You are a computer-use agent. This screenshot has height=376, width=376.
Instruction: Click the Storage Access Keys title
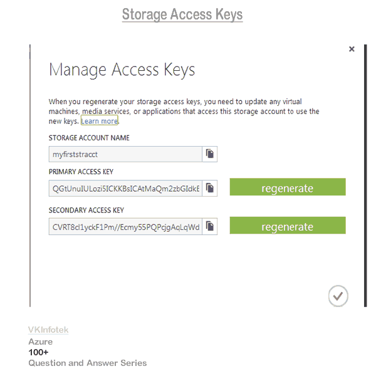tap(182, 14)
